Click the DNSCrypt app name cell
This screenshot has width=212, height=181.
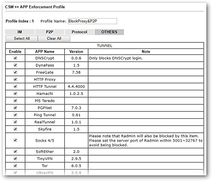point(45,58)
